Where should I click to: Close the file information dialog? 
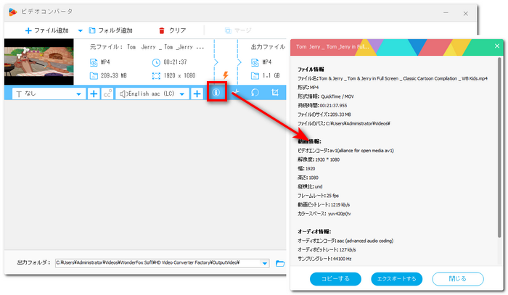pyautogui.click(x=497, y=46)
